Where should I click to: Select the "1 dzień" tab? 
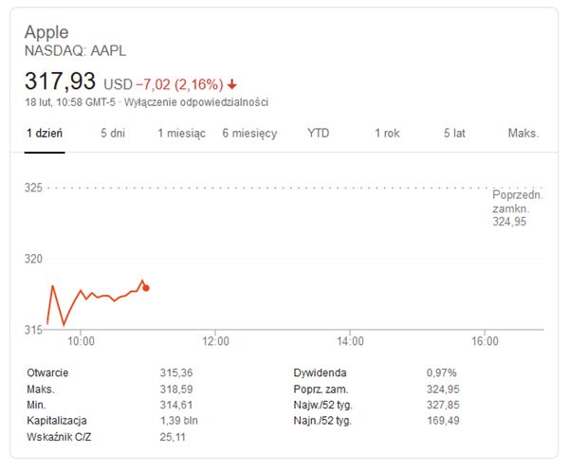[44, 134]
